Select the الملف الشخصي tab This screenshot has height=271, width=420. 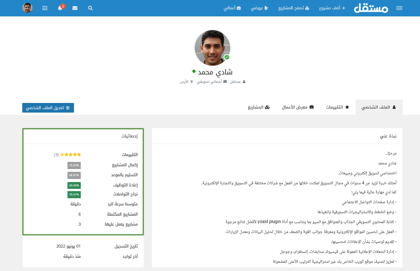pos(379,107)
